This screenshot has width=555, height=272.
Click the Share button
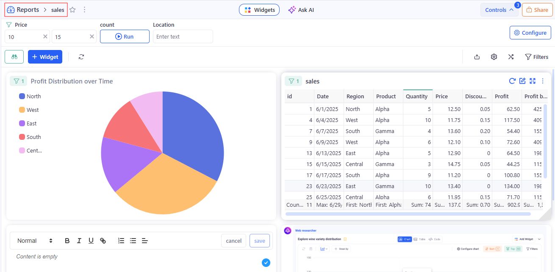(x=537, y=10)
